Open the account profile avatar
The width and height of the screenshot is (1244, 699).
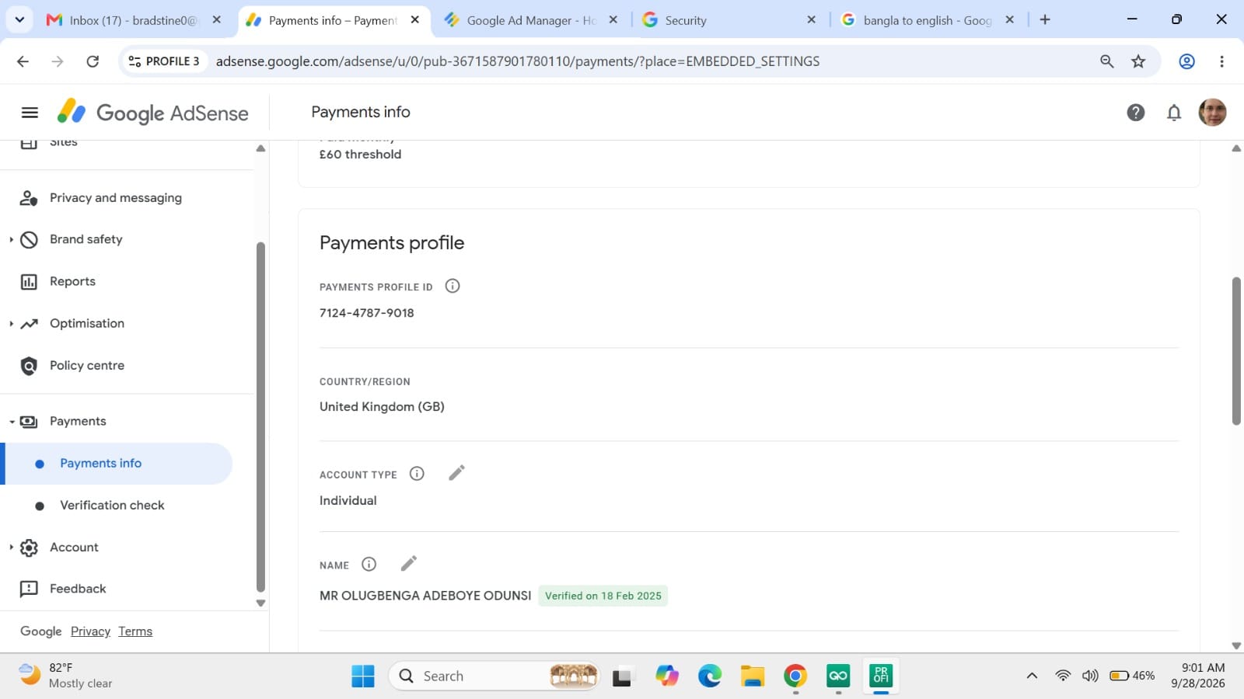[x=1212, y=113]
